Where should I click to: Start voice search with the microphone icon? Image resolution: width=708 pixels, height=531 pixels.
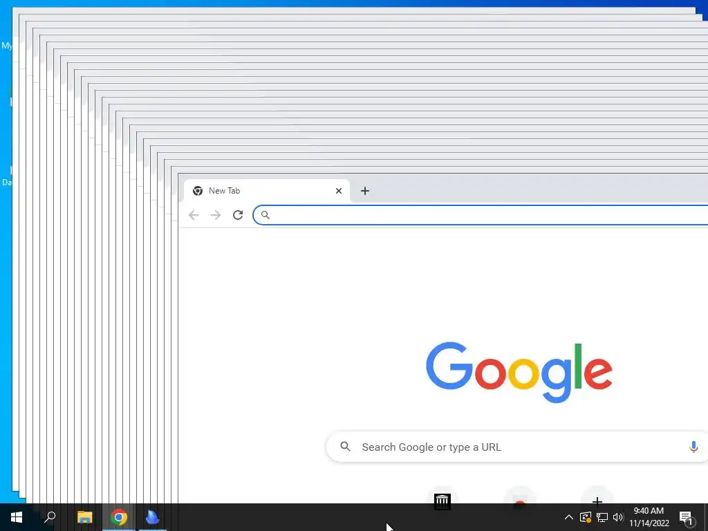pos(694,447)
